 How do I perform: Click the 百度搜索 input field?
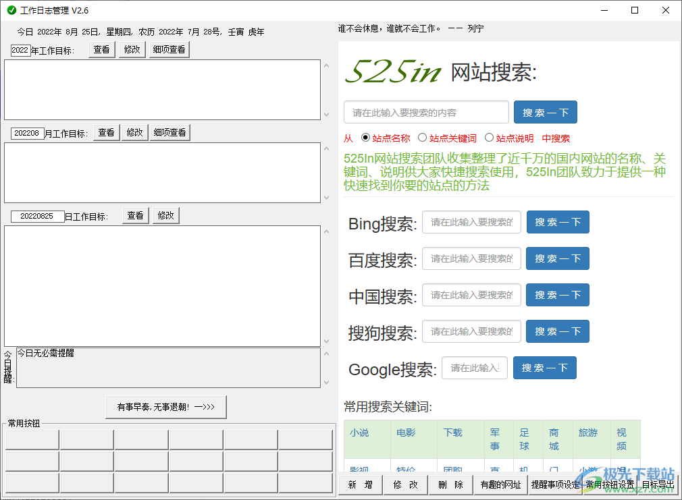tap(471, 258)
